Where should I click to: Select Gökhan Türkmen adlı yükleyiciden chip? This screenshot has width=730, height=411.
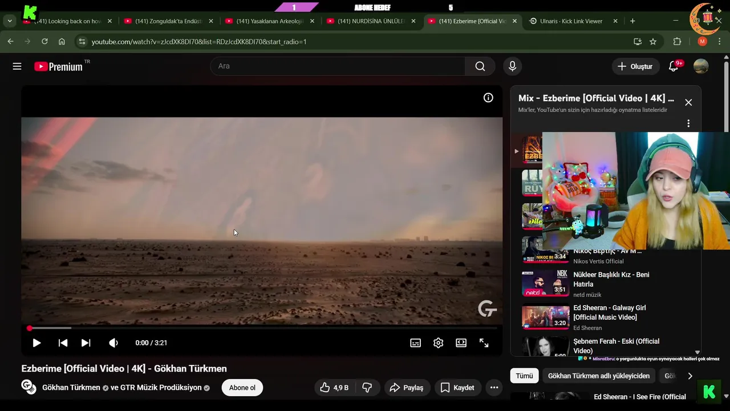[x=599, y=376]
